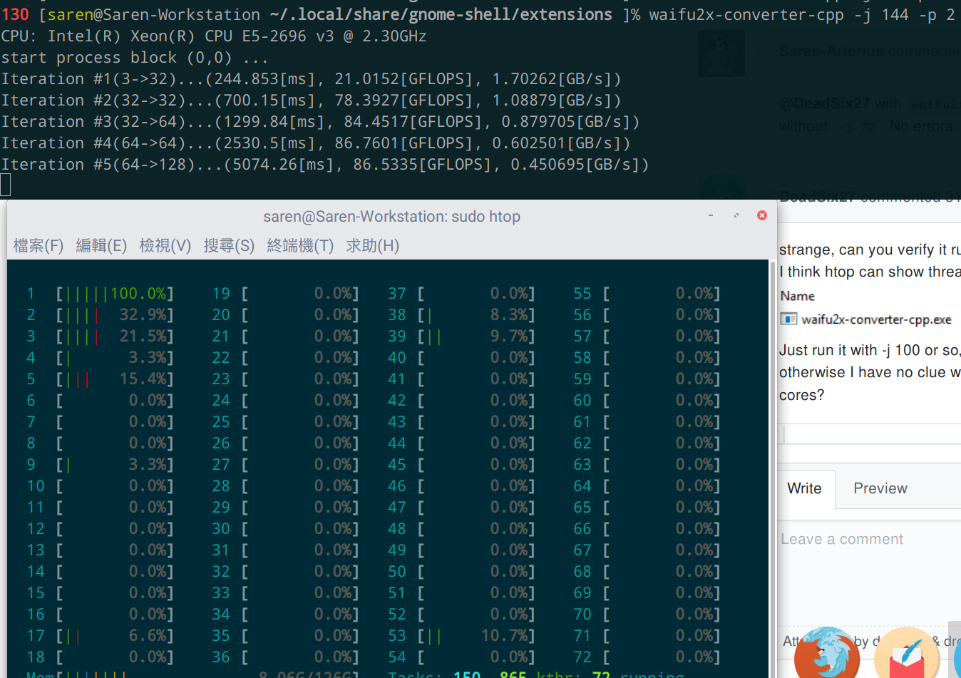Click the Iteration #1(3->32) output line
This screenshot has height=678, width=961.
coord(311,79)
